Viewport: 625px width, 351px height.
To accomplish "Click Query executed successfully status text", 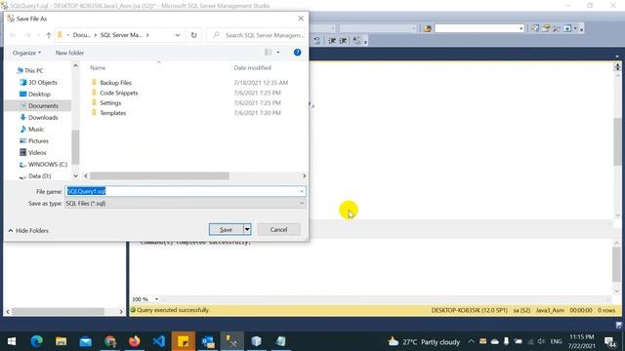I will click(x=173, y=310).
